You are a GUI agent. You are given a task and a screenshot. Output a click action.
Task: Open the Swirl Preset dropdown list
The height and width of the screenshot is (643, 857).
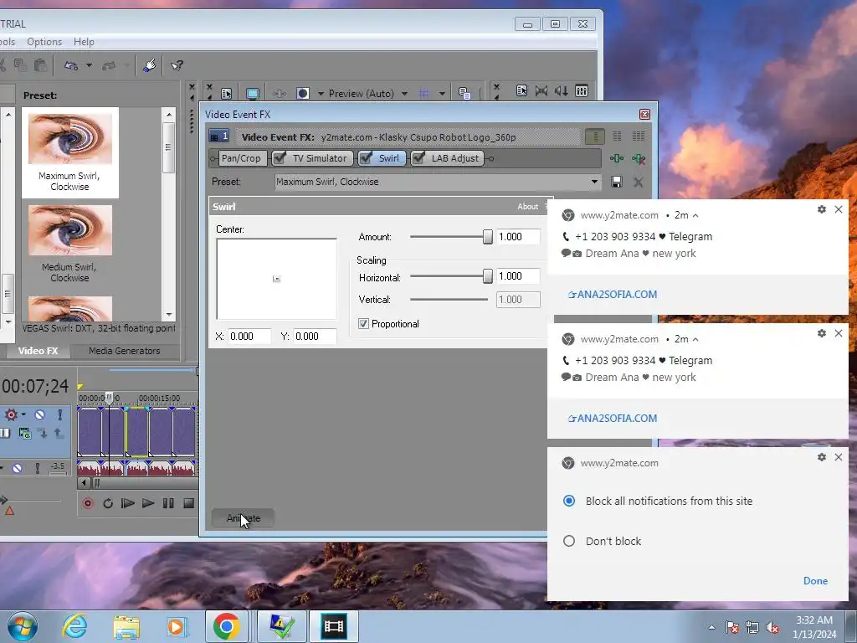[594, 182]
